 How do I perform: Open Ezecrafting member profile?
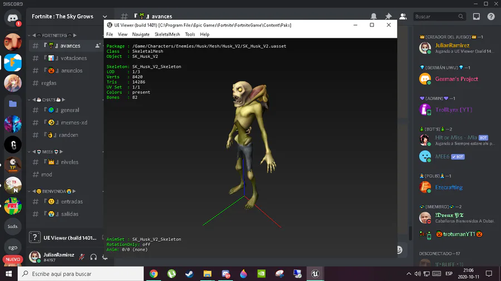pos(457,187)
